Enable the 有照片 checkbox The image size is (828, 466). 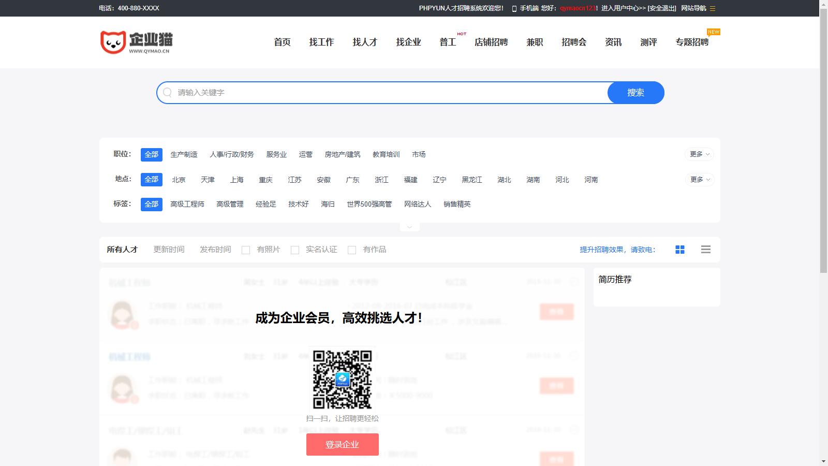click(246, 250)
